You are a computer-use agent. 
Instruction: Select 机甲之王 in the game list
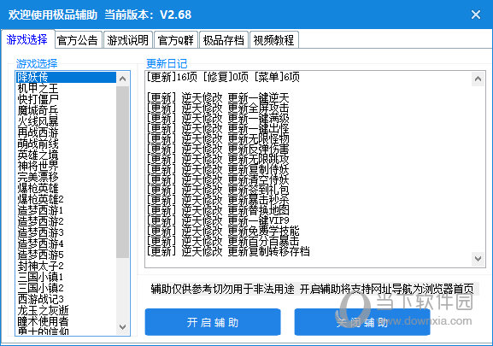coord(66,88)
